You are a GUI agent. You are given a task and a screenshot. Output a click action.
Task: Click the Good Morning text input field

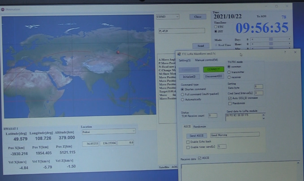[x=235, y=135]
